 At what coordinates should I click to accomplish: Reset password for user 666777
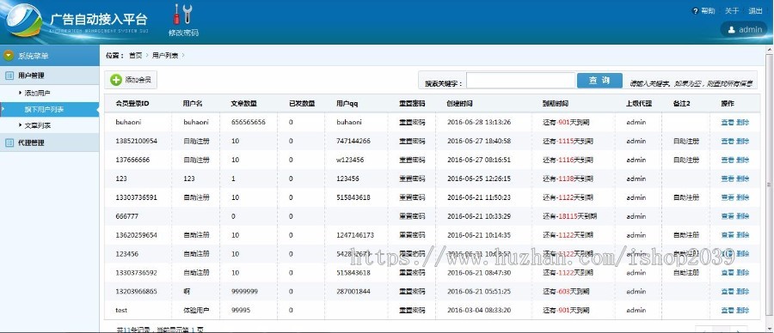[x=412, y=216]
